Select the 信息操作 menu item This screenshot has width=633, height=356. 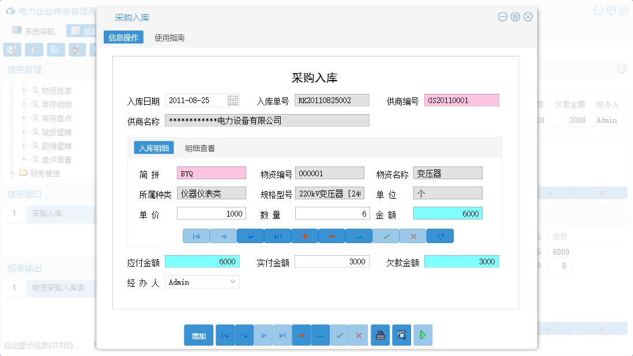[123, 37]
